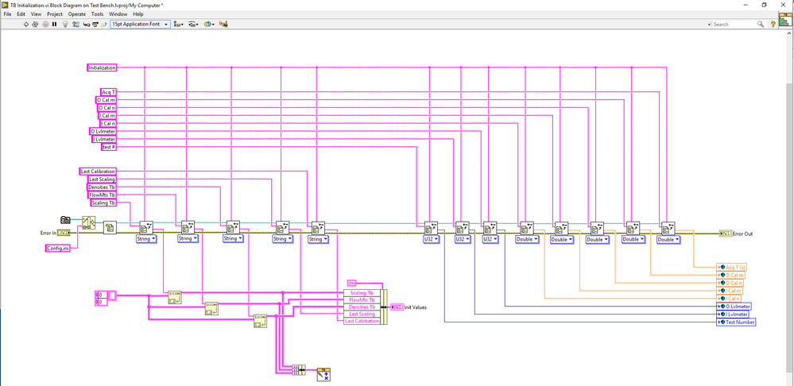Click the Step Into toolbar icon
The height and width of the screenshot is (386, 794).
pyautogui.click(x=86, y=24)
